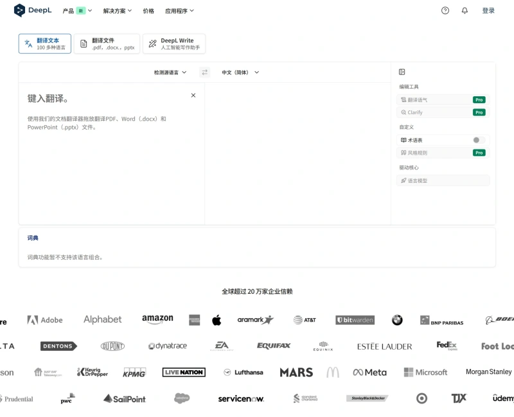Clear the input with the ✕ button
The image size is (514, 417).
[193, 95]
